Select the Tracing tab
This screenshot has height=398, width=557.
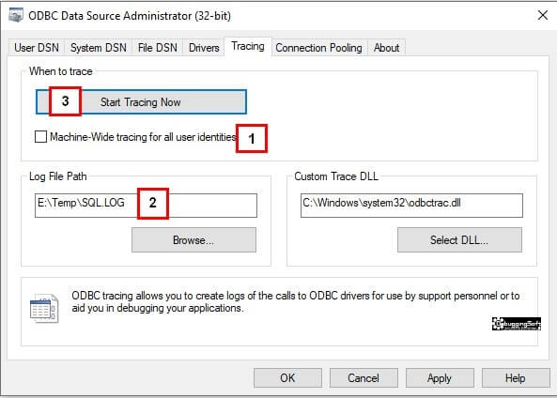tap(248, 47)
